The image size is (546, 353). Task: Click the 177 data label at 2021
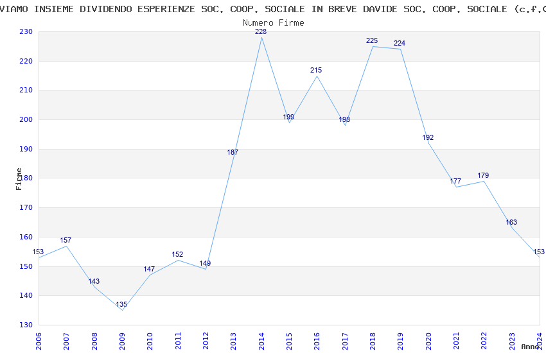(x=455, y=181)
